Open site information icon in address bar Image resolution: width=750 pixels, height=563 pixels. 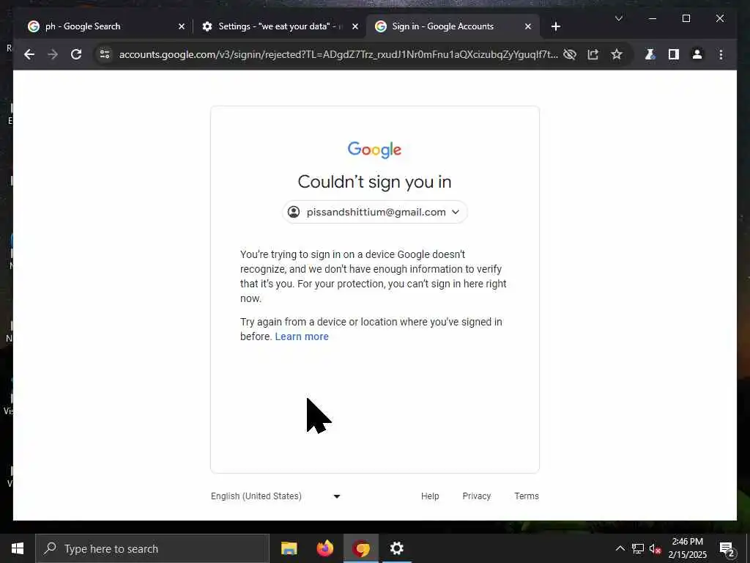[105, 54]
